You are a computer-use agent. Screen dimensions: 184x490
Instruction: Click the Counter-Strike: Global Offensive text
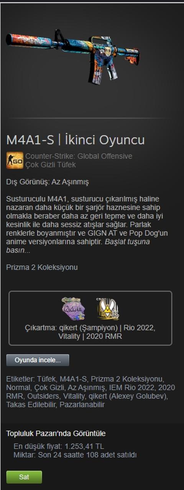pyautogui.click(x=79, y=156)
